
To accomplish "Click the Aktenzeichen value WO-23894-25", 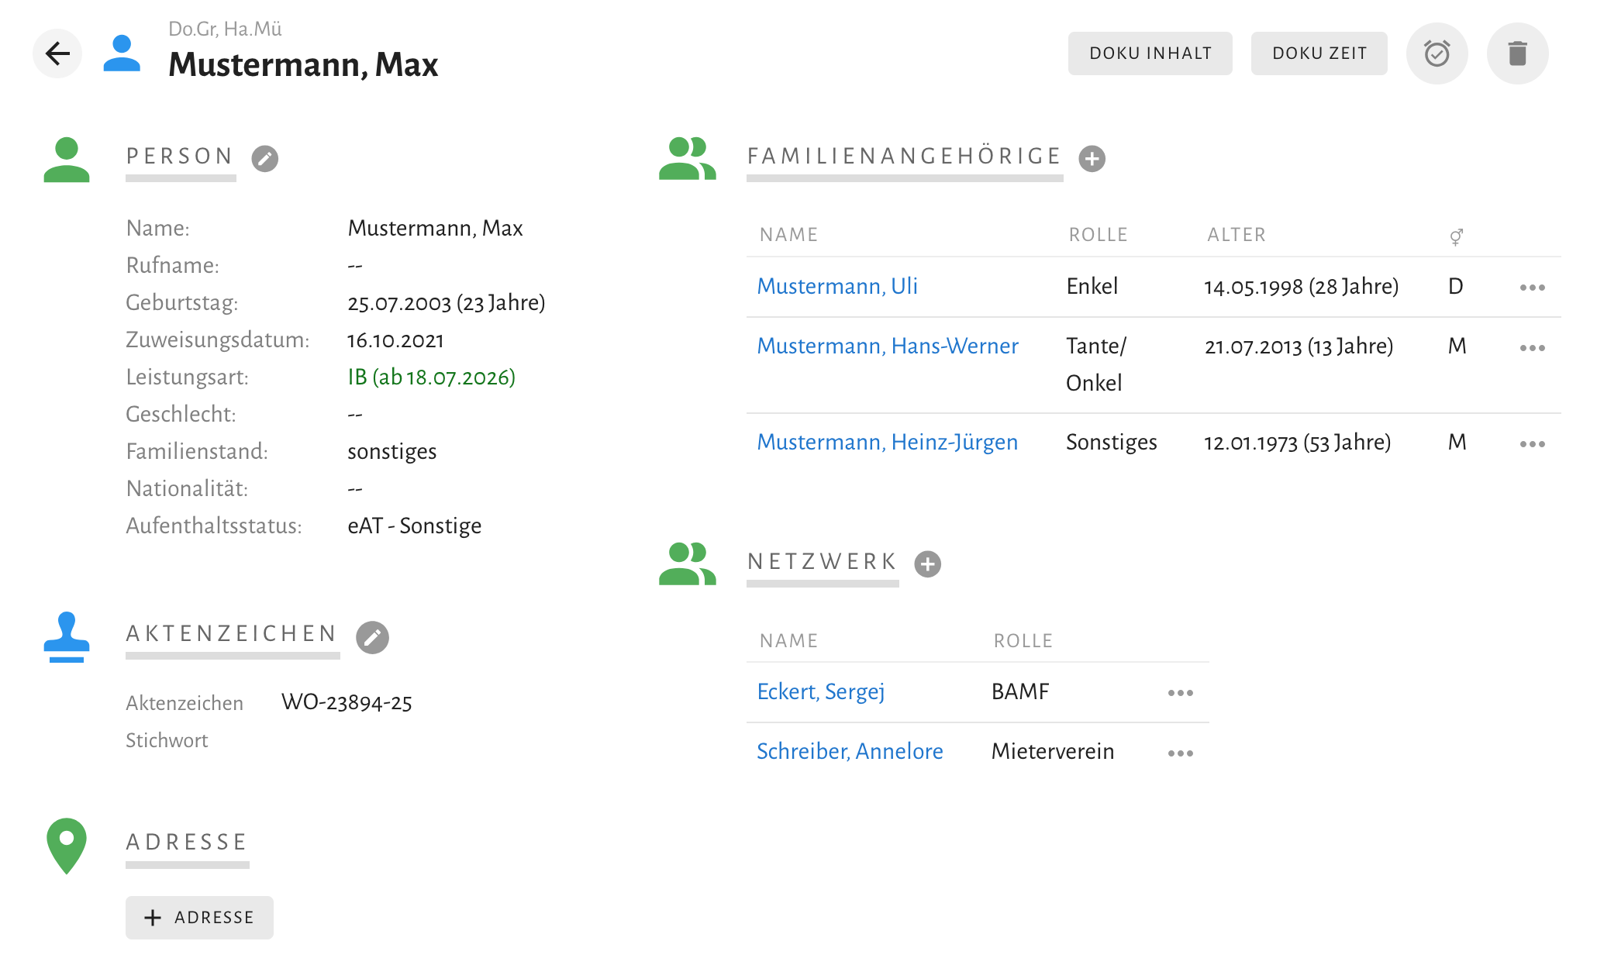I will pyautogui.click(x=347, y=703).
